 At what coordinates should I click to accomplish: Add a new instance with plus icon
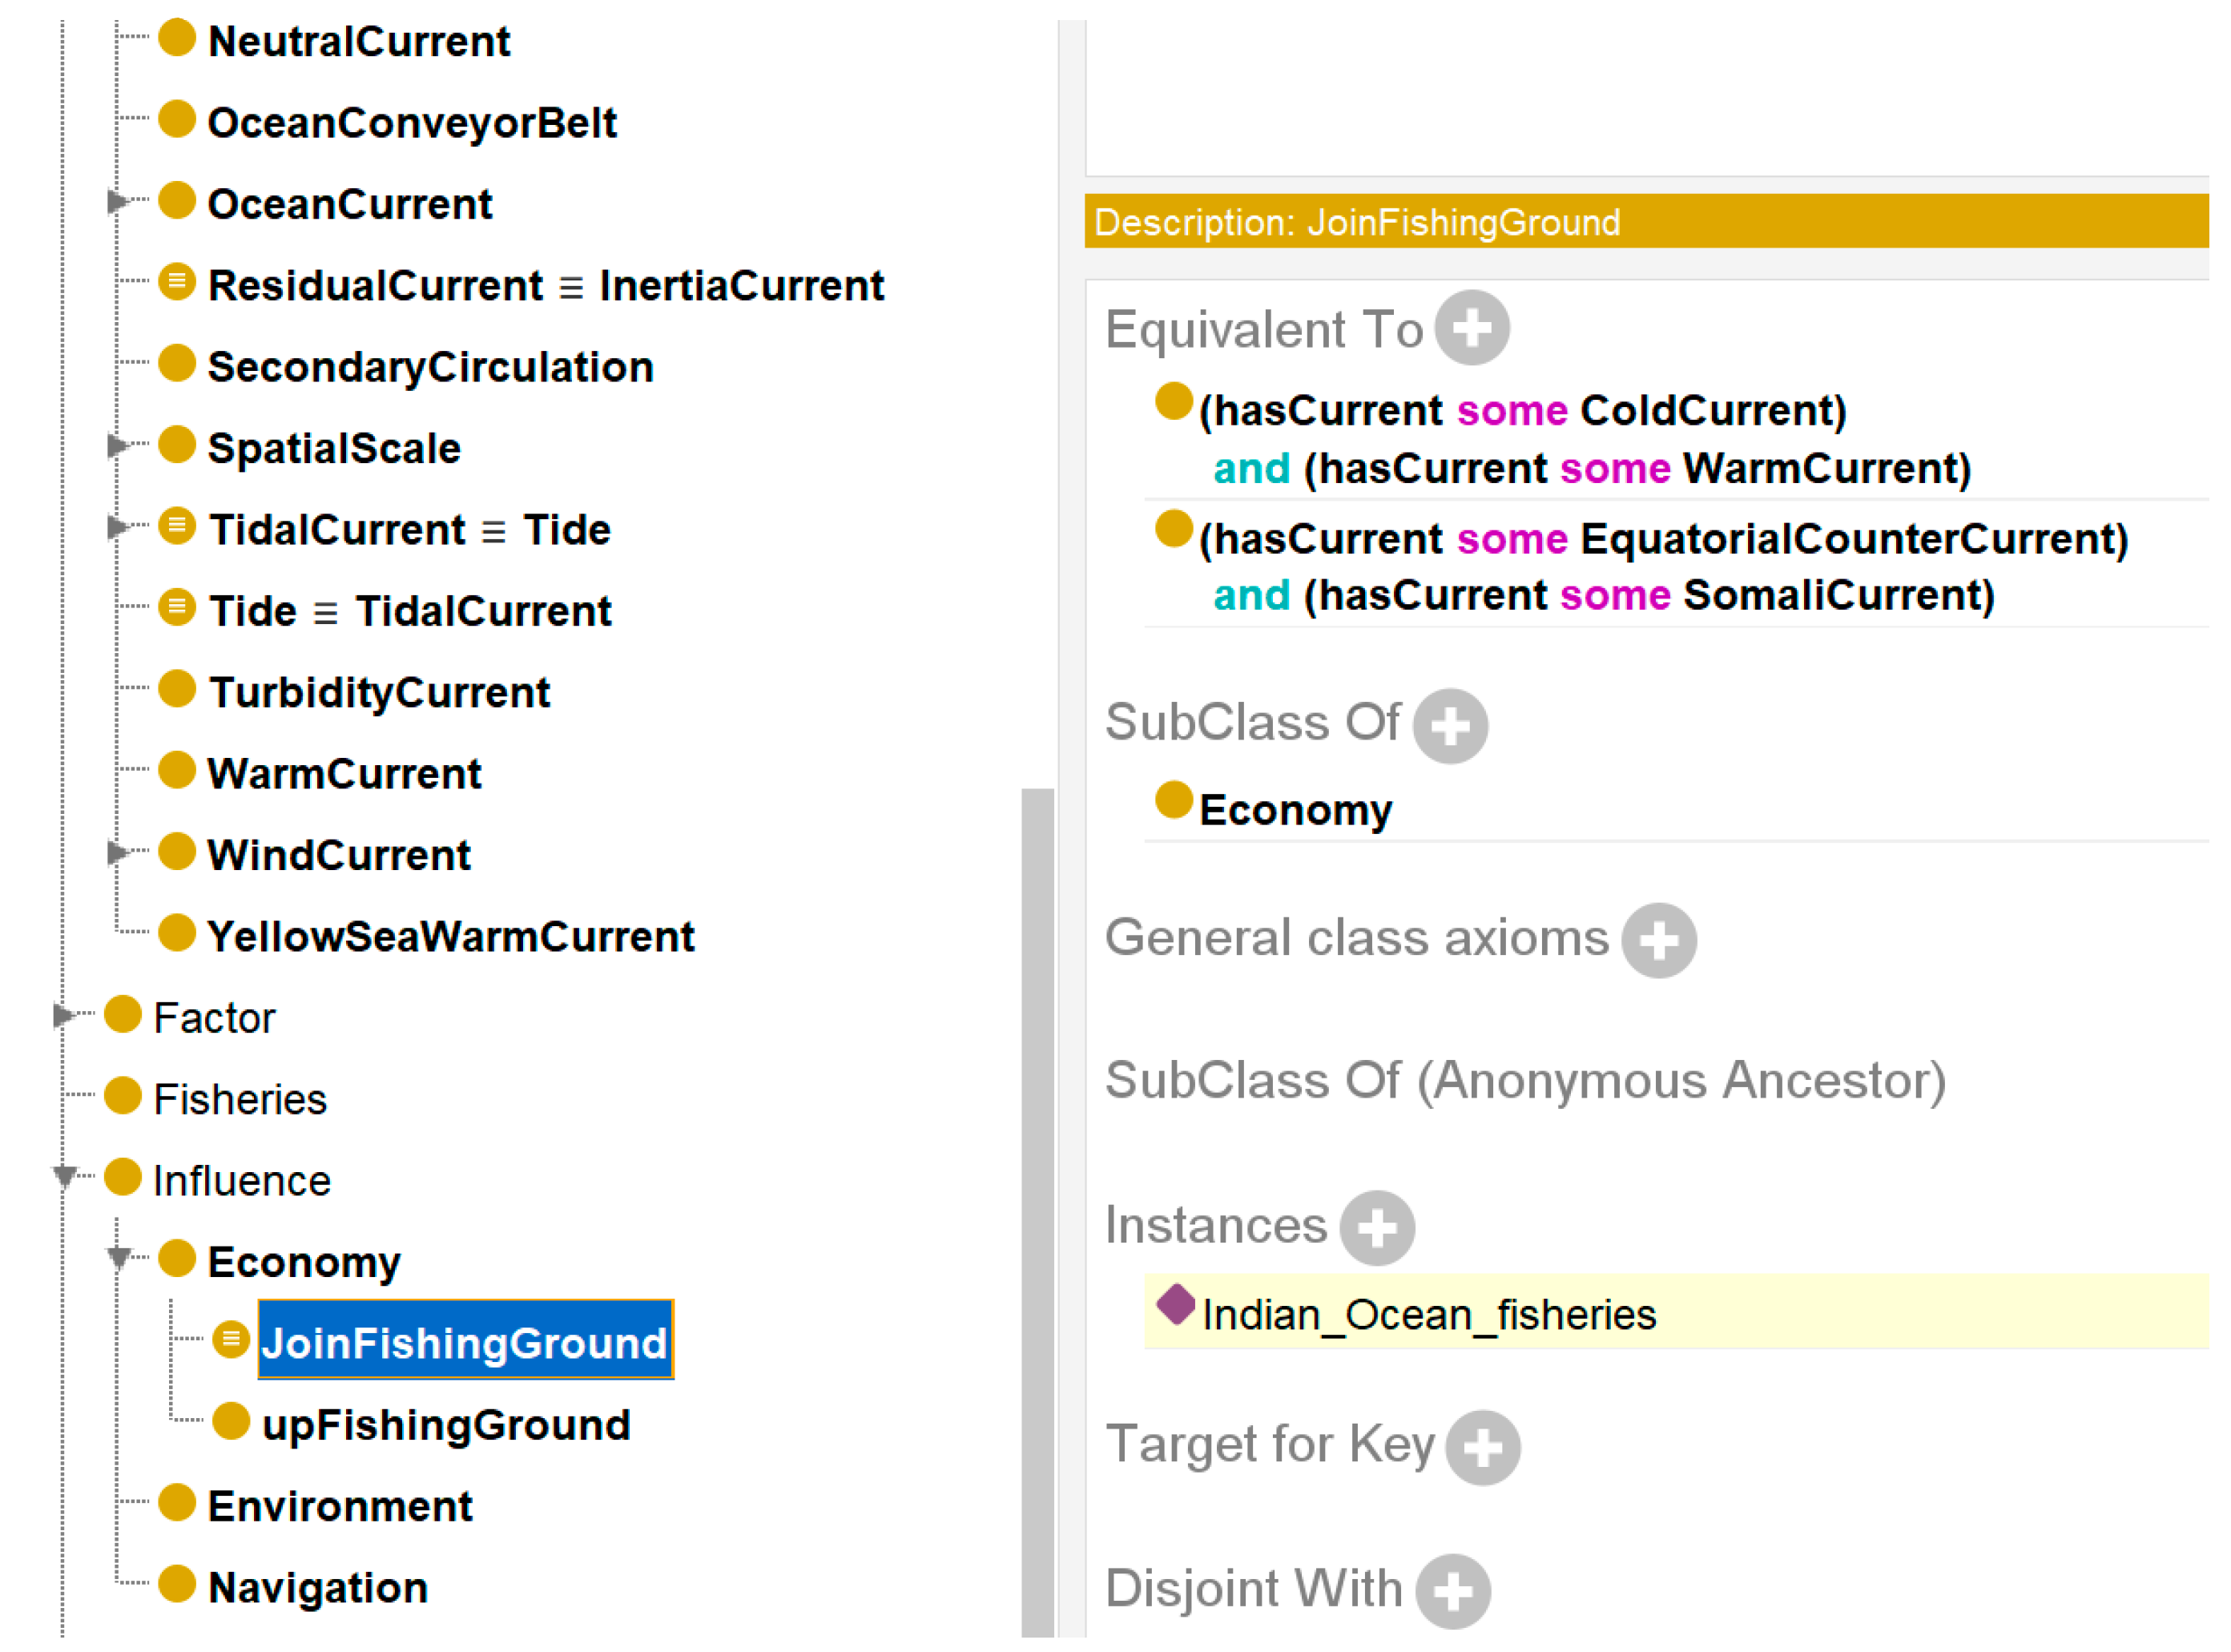[x=1376, y=1228]
